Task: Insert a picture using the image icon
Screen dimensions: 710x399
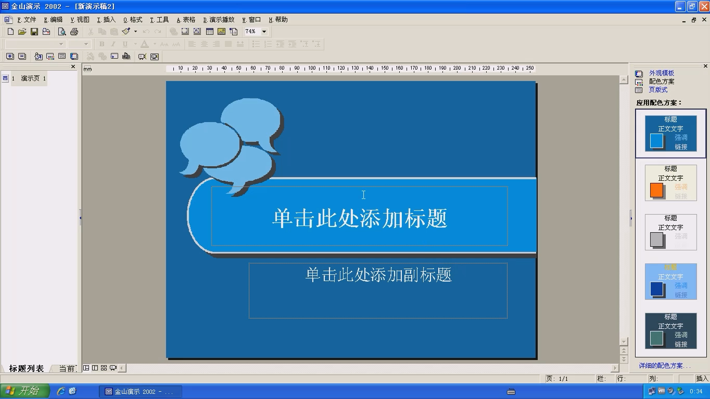Action: (222, 32)
